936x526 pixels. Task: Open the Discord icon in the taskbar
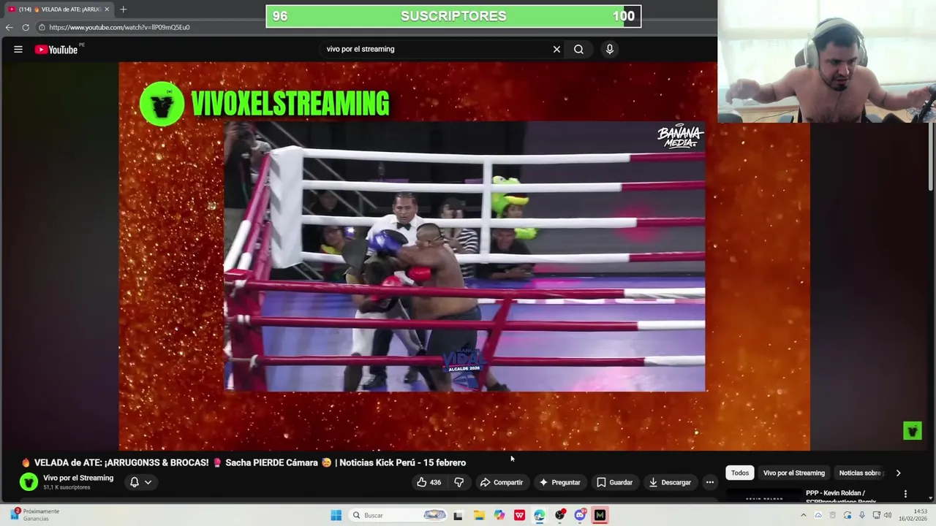[580, 515]
